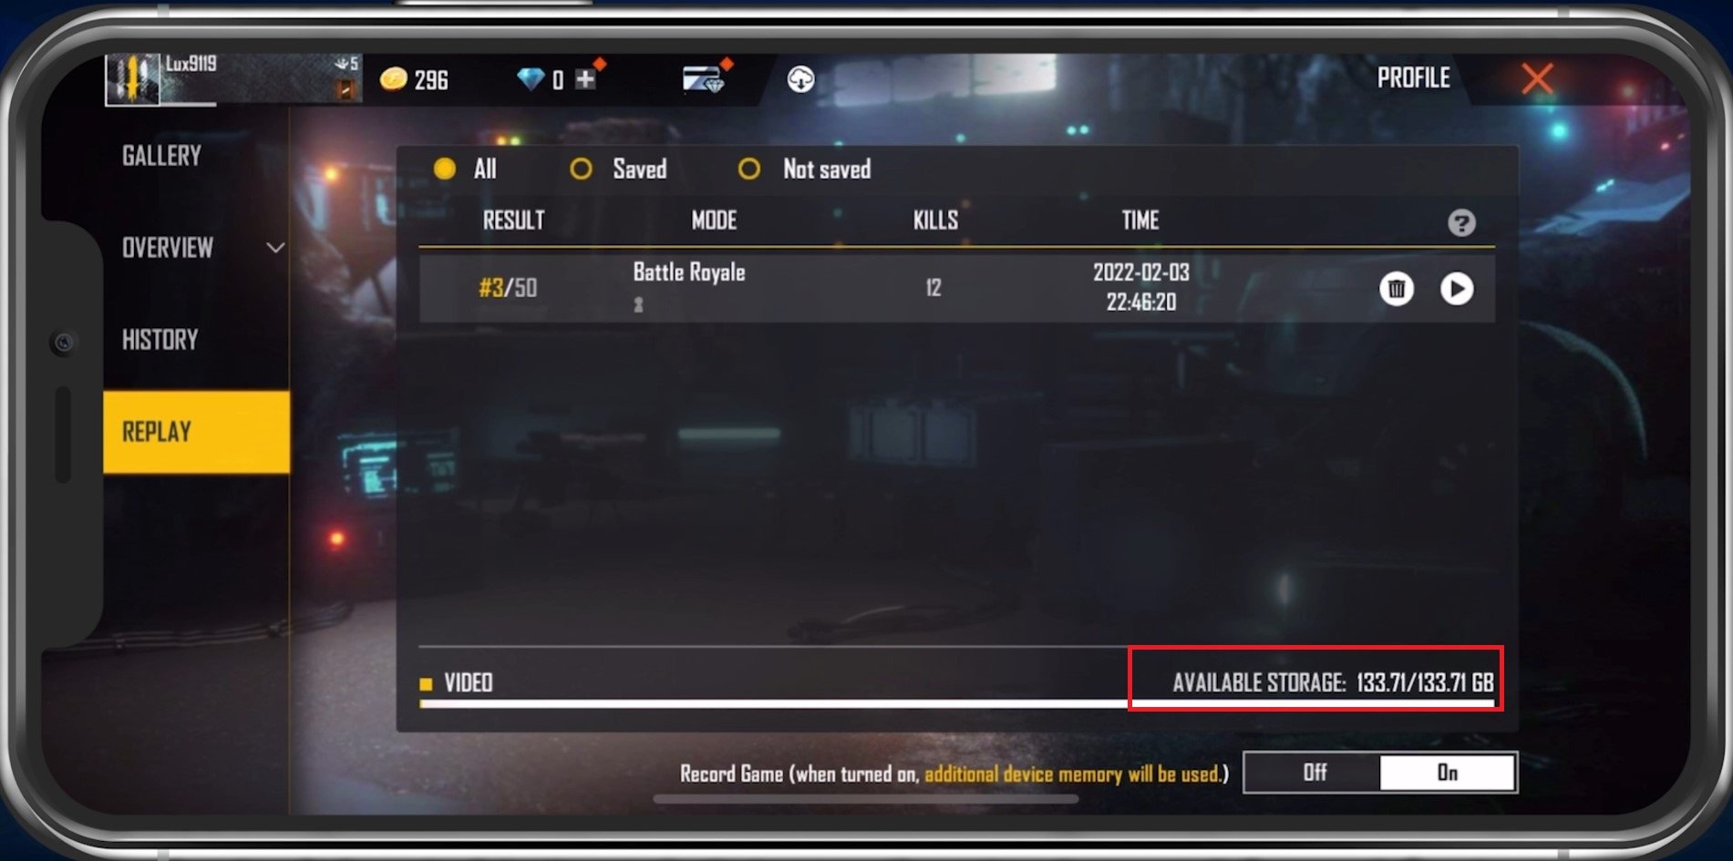The height and width of the screenshot is (861, 1733).
Task: Click the video storage progress bar
Action: click(x=957, y=703)
